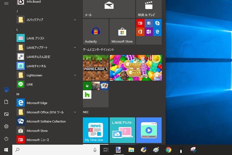Launch Google Chrome from the taskbar
This screenshot has height=155, width=232.
(x=169, y=150)
